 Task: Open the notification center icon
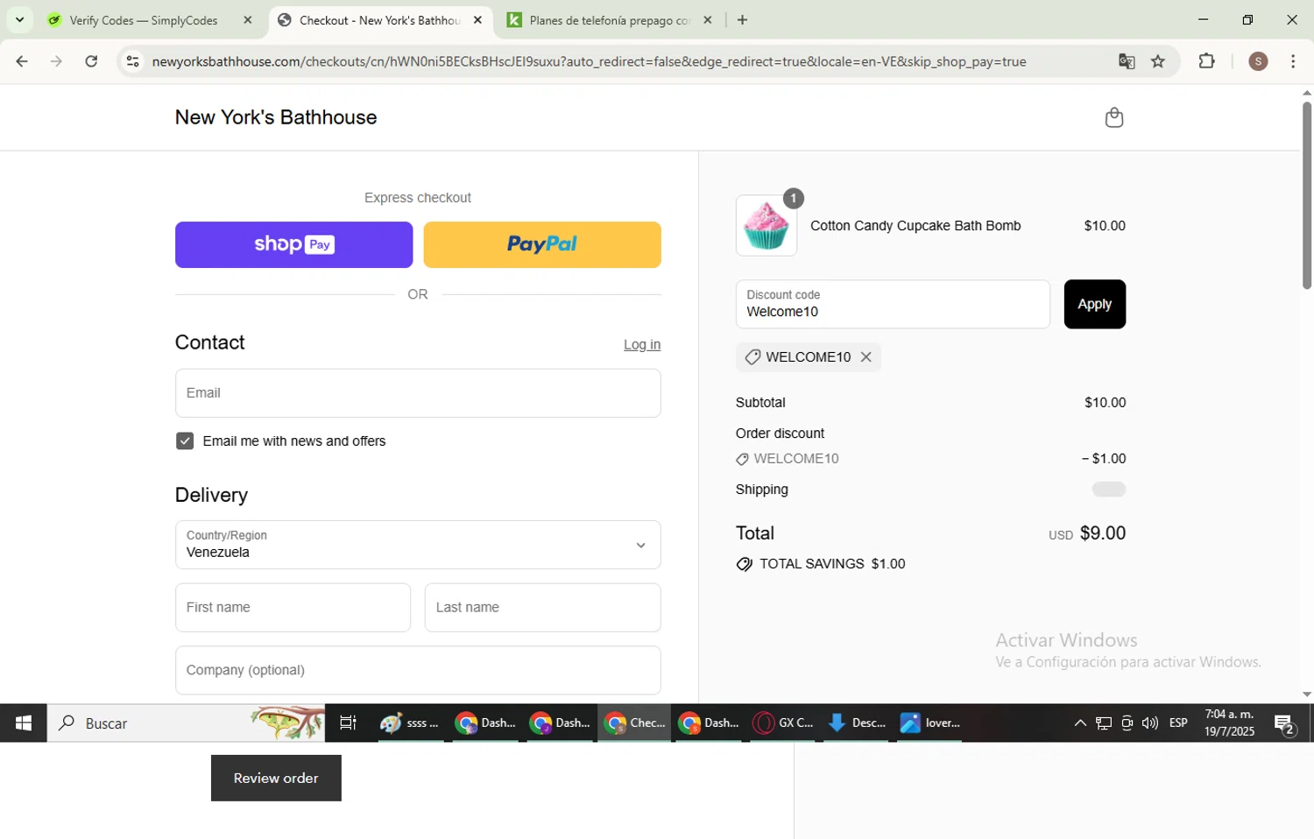click(x=1285, y=724)
